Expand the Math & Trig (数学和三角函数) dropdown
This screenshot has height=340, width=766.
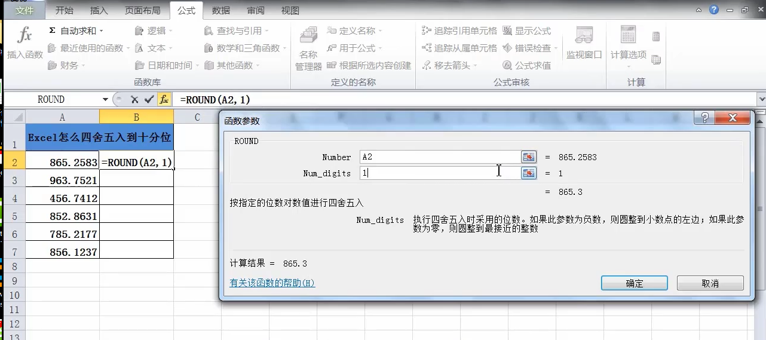pos(284,48)
